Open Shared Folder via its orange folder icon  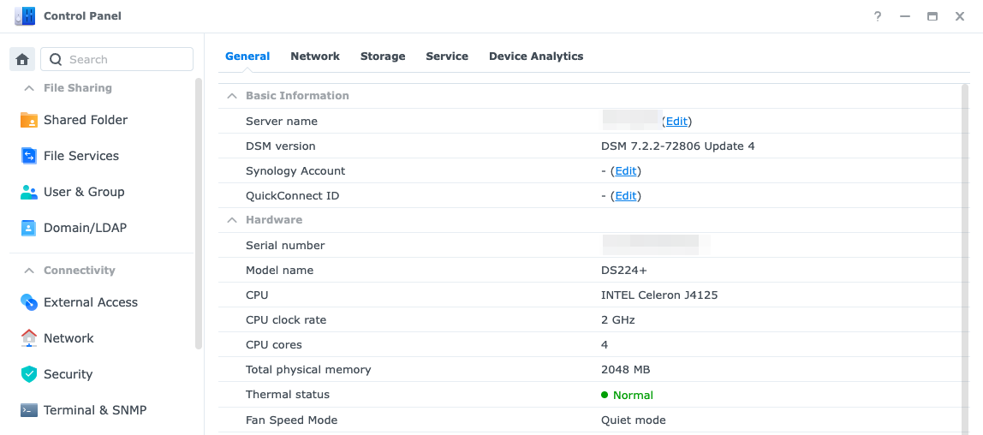pos(29,120)
